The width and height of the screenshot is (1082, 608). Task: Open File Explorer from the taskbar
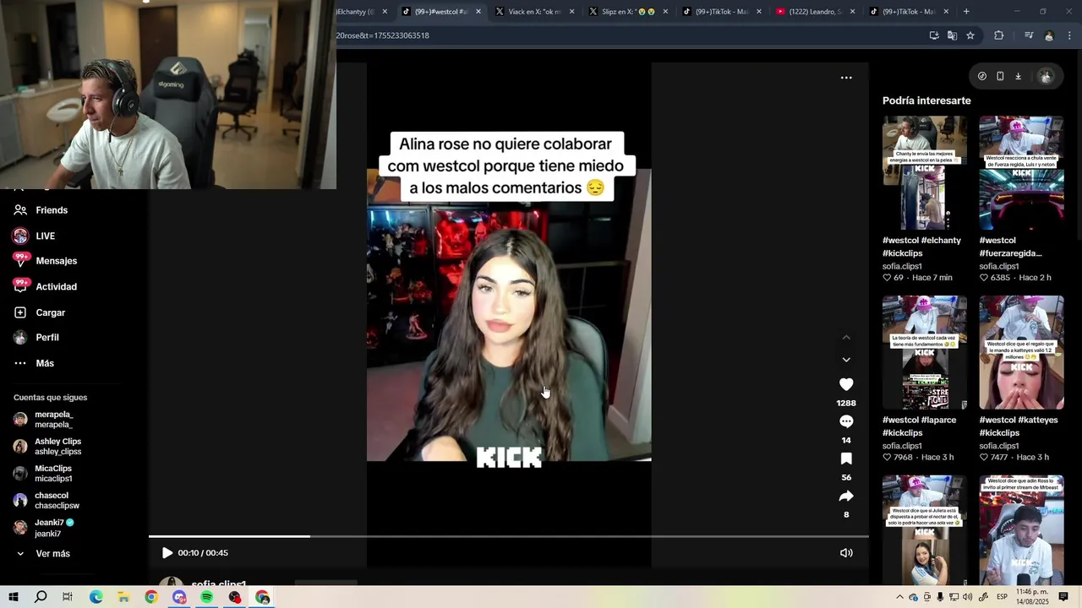[x=123, y=597]
